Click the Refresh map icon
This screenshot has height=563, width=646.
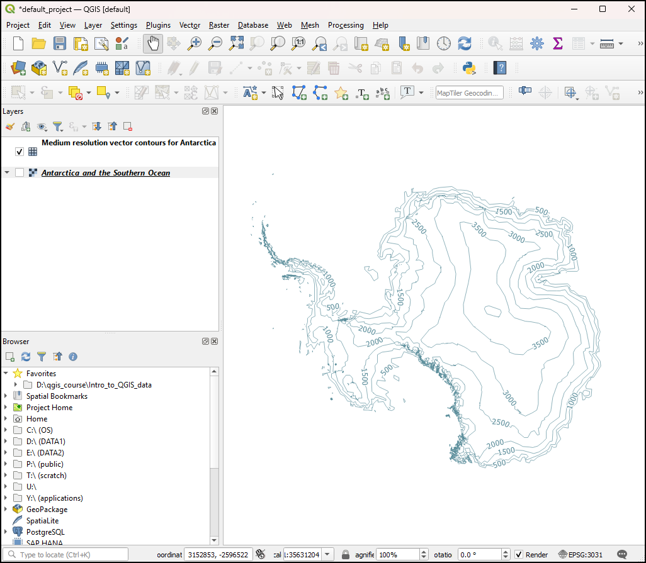click(465, 43)
